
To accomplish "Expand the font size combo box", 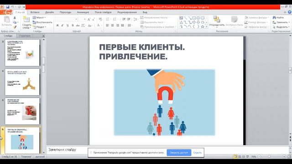I will tap(85, 19).
